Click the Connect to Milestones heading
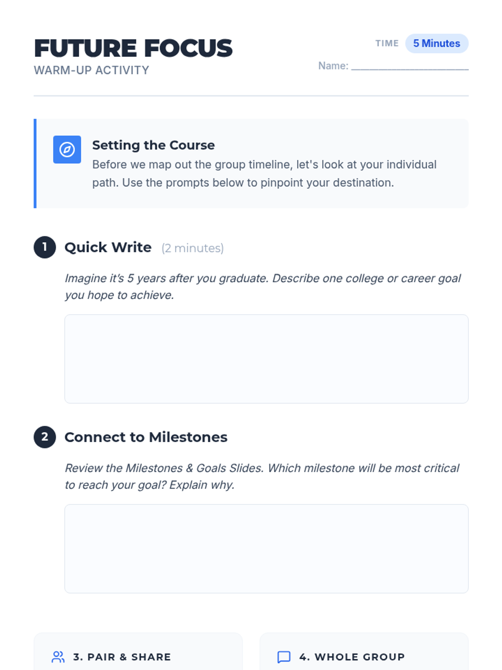Viewport: 502px width, 670px height. [x=146, y=437]
